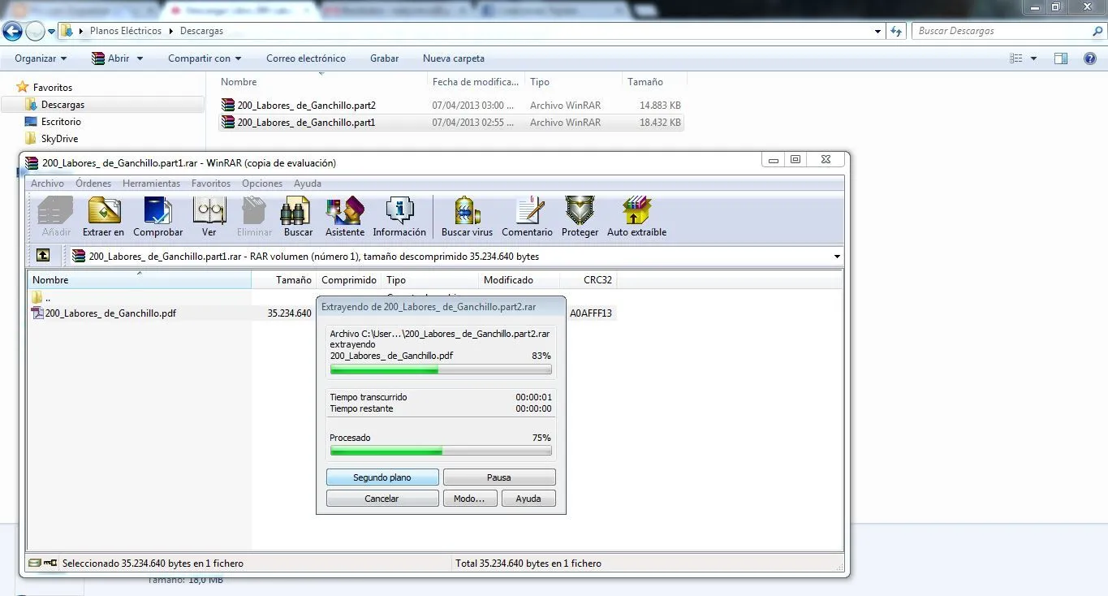The image size is (1108, 596).
Task: Select 200_Labores_ de_Ganchillo.part1 in Explorer
Action: pos(451,123)
